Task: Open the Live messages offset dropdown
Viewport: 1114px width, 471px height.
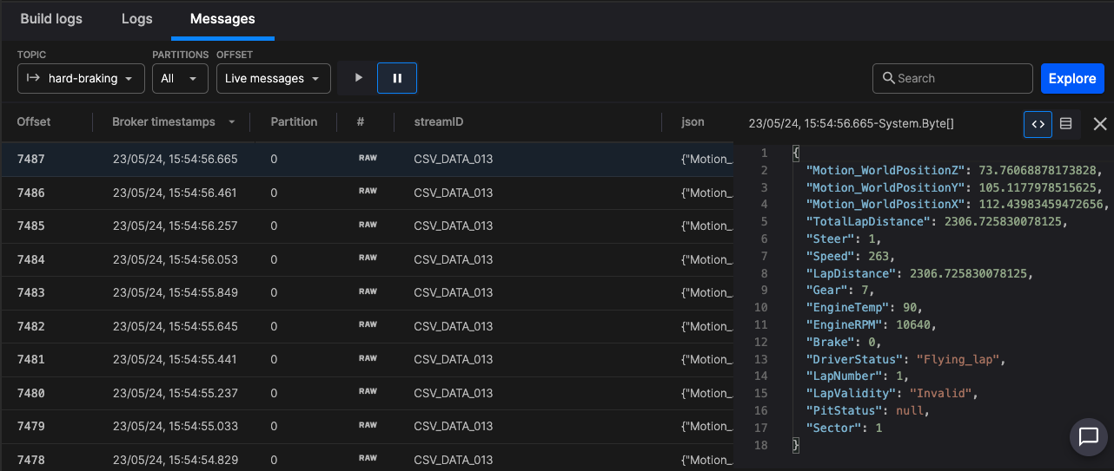Action: (x=273, y=78)
